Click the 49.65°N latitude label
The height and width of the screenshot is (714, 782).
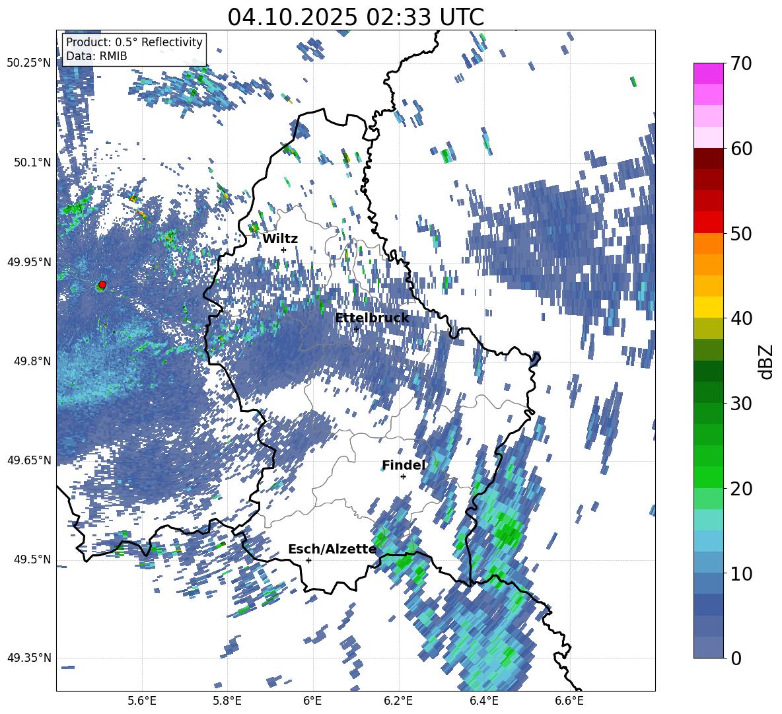29,460
